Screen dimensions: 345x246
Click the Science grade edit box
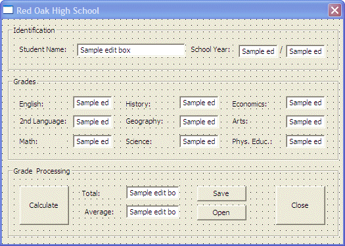199,141
